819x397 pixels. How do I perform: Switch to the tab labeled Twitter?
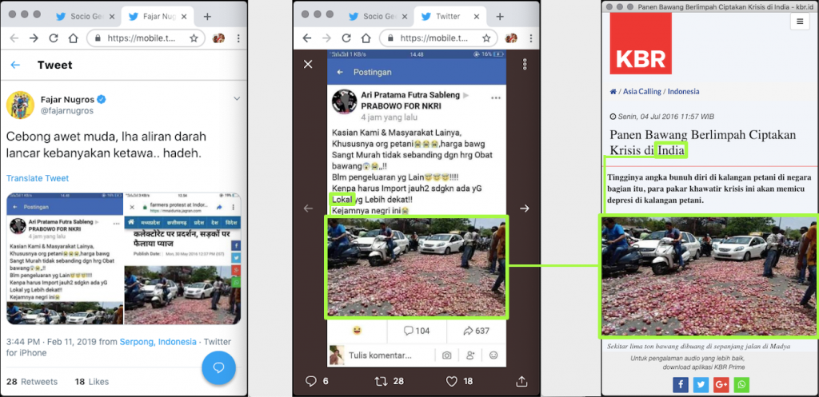[x=445, y=16]
